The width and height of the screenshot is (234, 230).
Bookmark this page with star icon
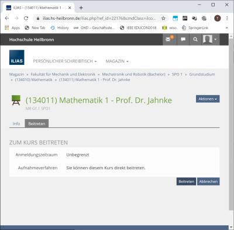[x=163, y=18]
